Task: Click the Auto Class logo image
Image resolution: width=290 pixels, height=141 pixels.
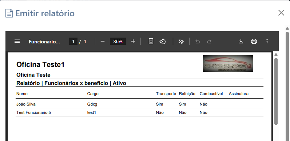Action: (228, 64)
